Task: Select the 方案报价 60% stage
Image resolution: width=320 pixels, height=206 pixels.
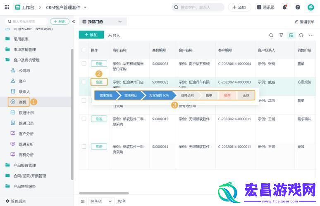Action: (x=159, y=95)
